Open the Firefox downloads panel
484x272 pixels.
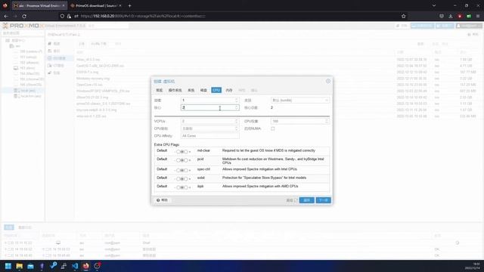[x=451, y=16]
